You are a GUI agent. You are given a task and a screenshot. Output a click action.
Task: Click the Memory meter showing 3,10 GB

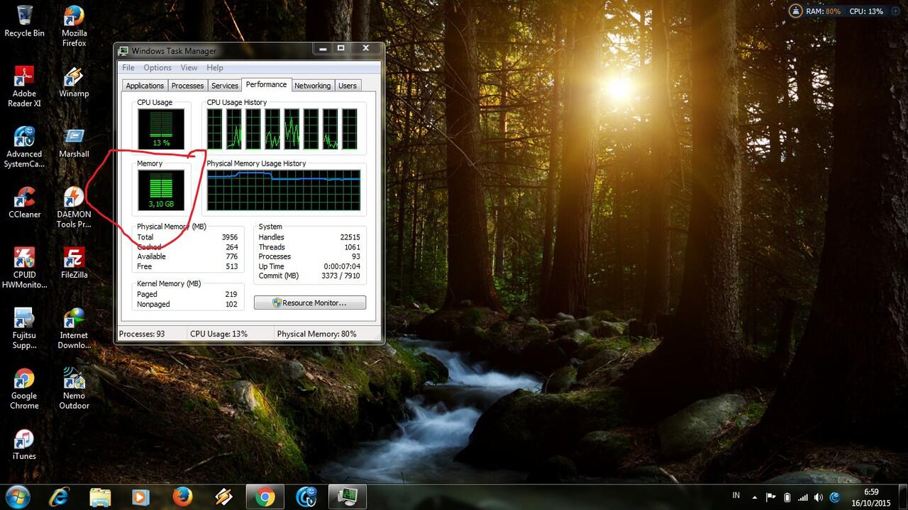(x=161, y=190)
